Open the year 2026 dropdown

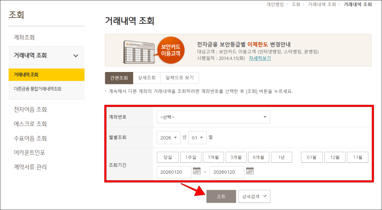click(x=169, y=138)
